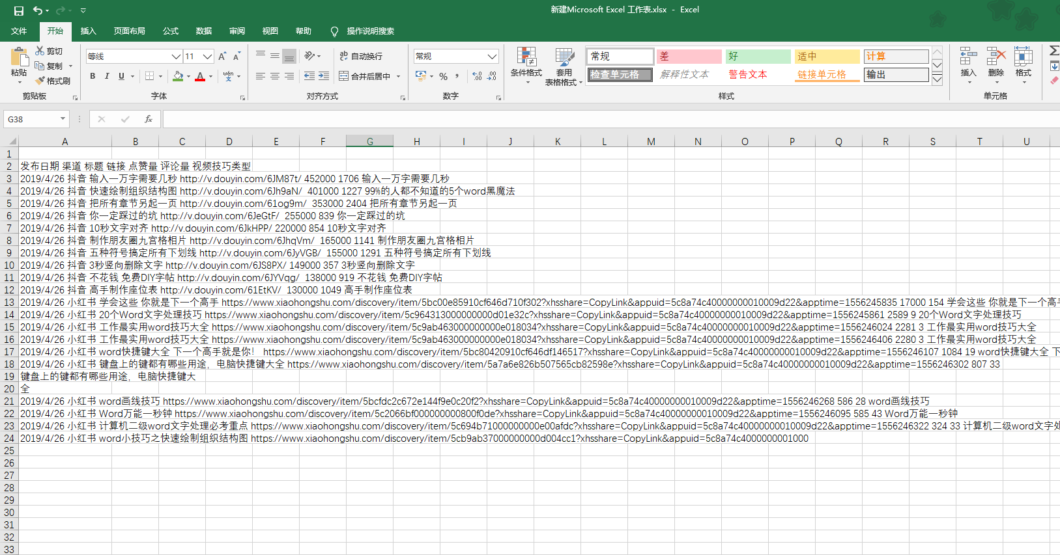Customize Quick Access Toolbar dropdown
1060x555 pixels.
pyautogui.click(x=83, y=10)
